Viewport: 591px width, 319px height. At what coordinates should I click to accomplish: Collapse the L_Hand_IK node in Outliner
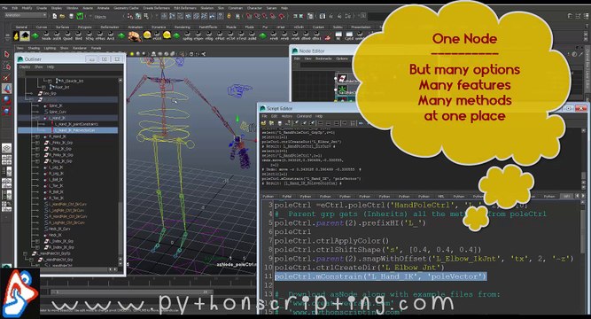click(37, 118)
